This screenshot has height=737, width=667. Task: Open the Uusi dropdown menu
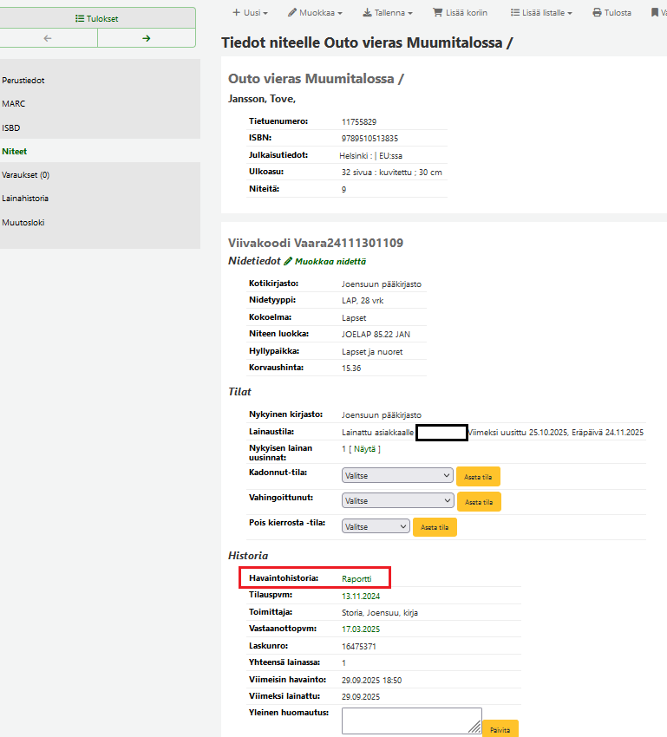[250, 13]
